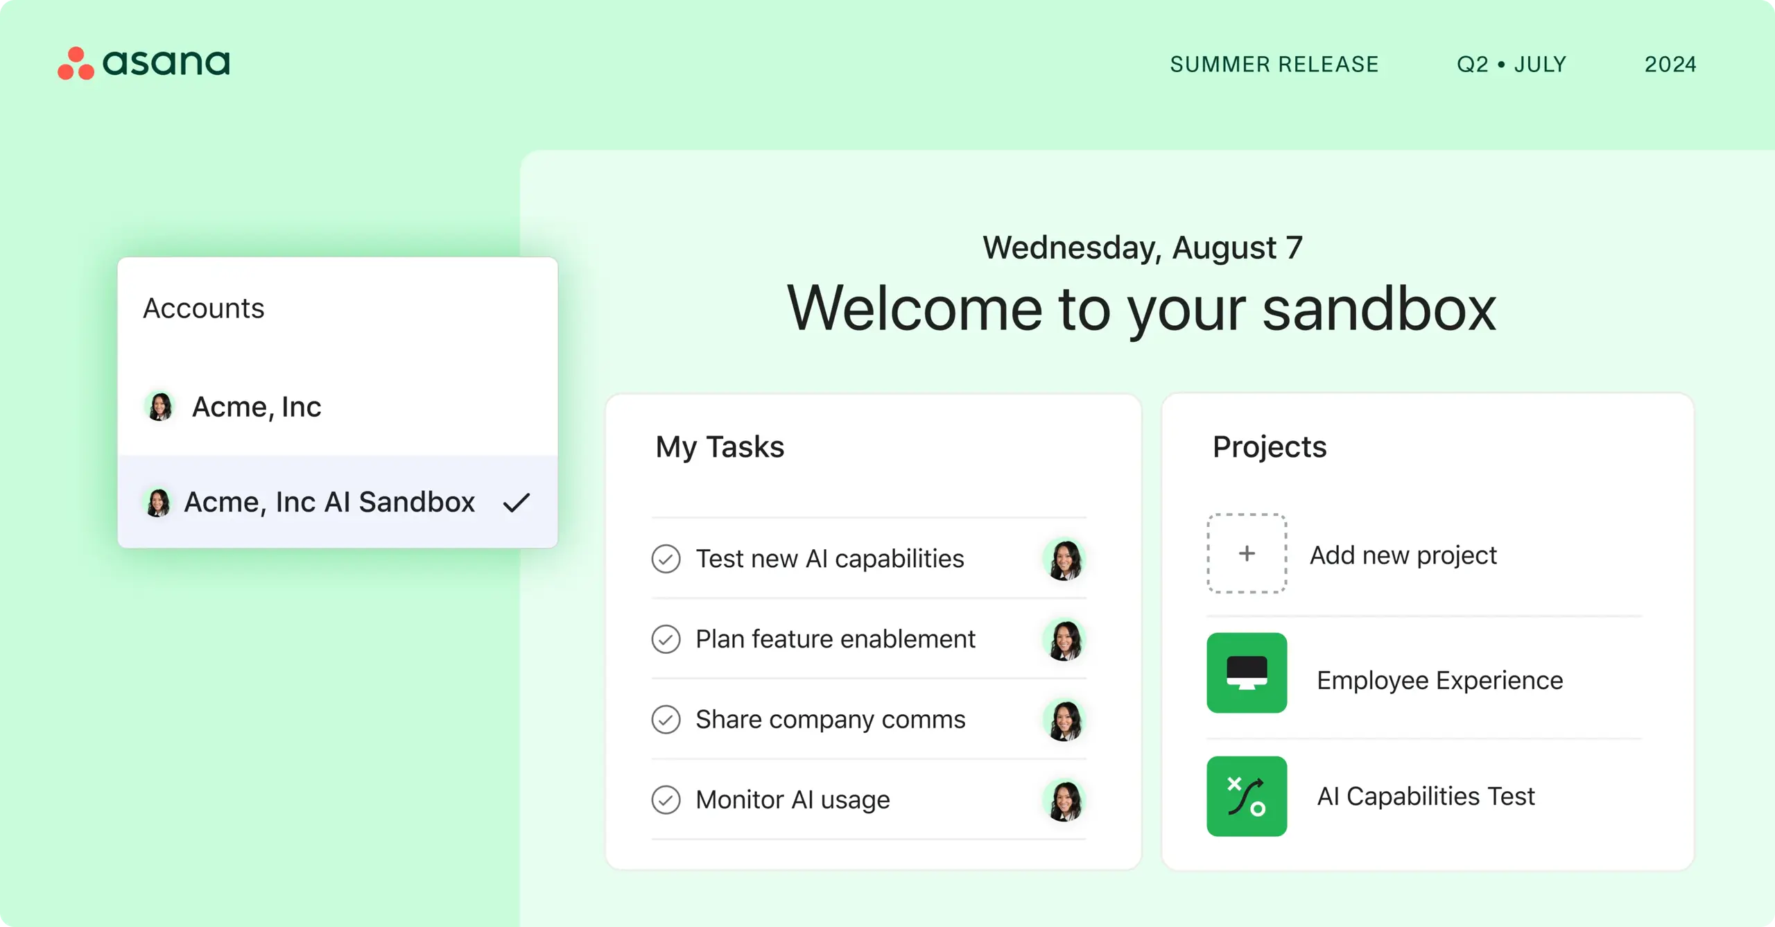Open AI Capabilities Test project icon
Viewport: 1775px width, 927px height.
pos(1247,796)
